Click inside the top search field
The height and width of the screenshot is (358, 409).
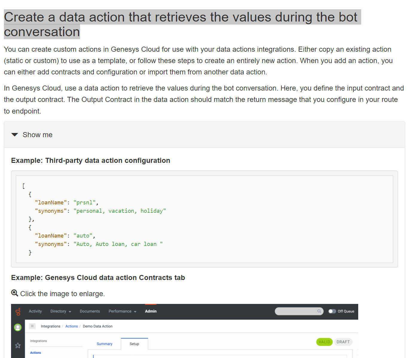296,311
